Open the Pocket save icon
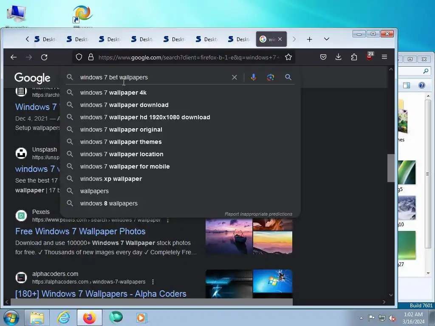Screen dimensions: 435x326 323,57
